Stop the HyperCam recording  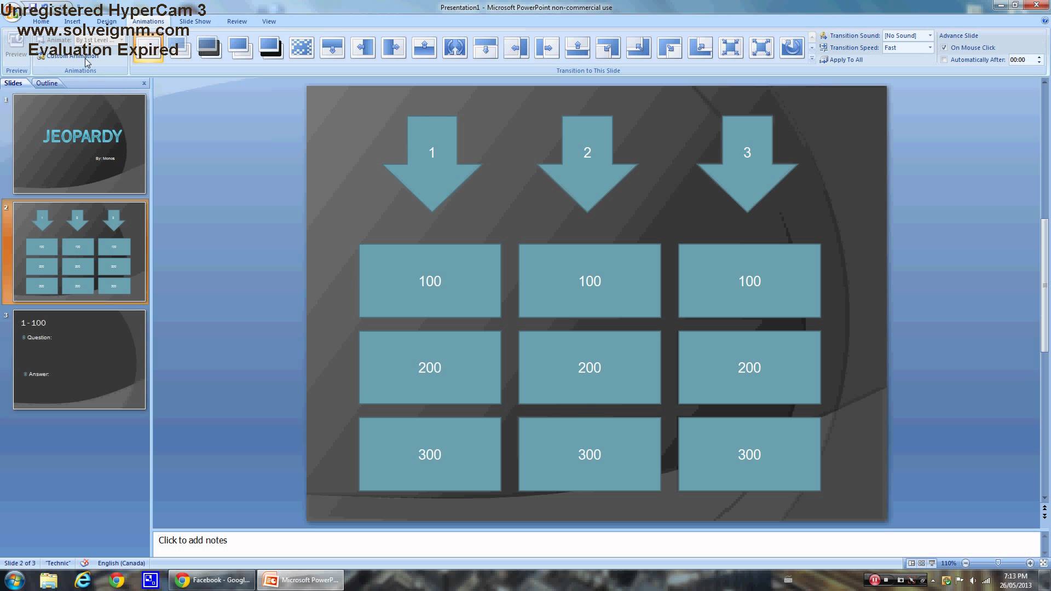pyautogui.click(x=886, y=580)
